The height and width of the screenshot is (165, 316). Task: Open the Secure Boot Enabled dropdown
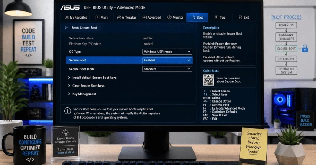(167, 60)
